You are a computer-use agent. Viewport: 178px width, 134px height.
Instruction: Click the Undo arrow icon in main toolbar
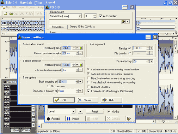point(37,13)
